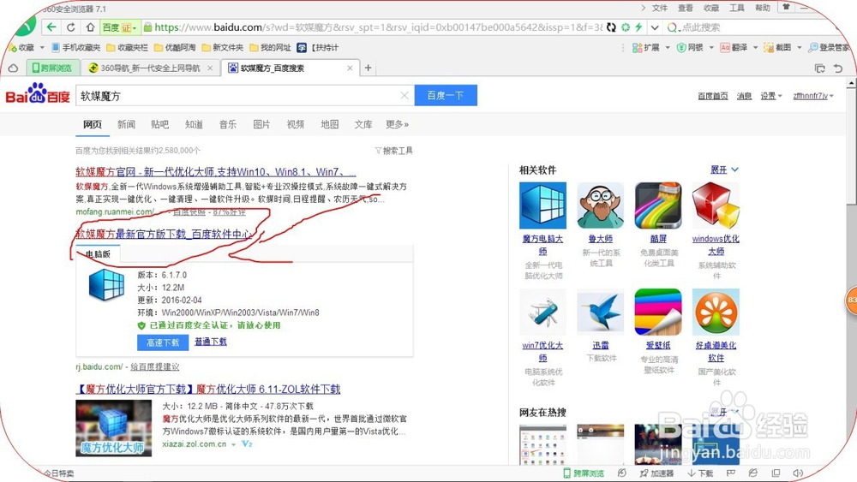Expand the 设置 dropdown on Baidu
The width and height of the screenshot is (857, 482).
click(x=771, y=96)
